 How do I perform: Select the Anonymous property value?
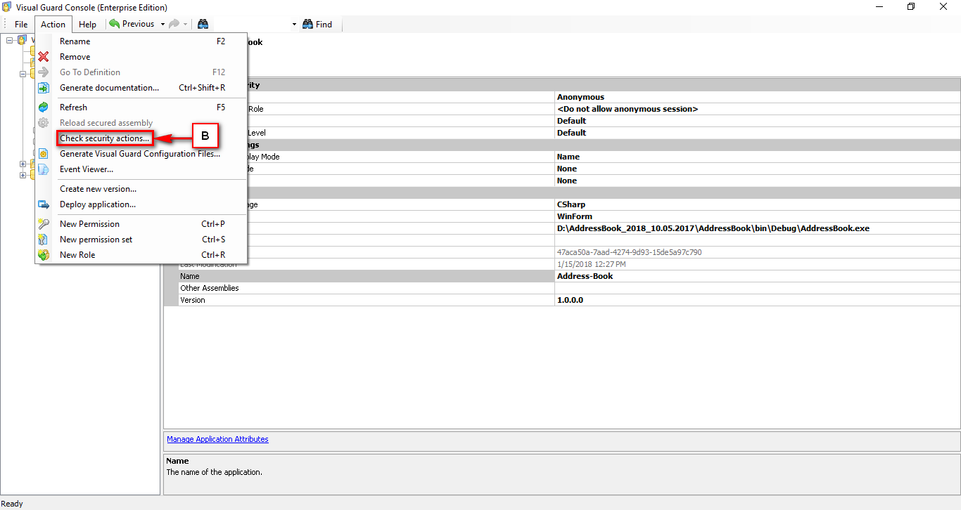(x=580, y=97)
